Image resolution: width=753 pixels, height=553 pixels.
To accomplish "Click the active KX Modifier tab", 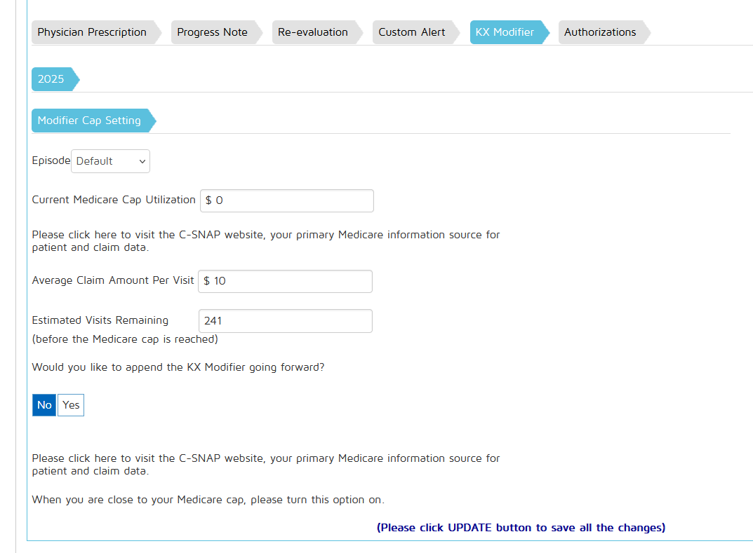I will click(x=505, y=32).
